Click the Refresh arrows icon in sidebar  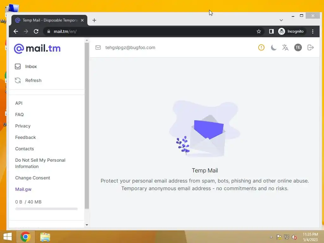coord(18,80)
